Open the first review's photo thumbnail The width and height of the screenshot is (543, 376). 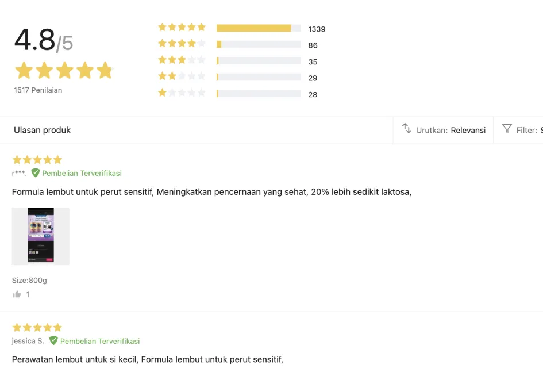(41, 236)
